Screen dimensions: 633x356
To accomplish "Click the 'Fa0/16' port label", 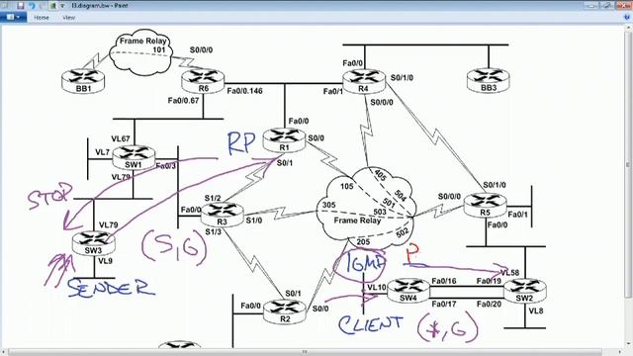I will 444,281.
